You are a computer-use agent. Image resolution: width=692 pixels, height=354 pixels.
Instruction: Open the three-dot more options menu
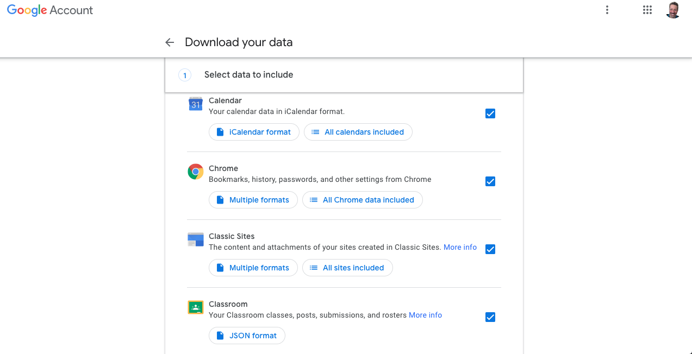tap(607, 10)
